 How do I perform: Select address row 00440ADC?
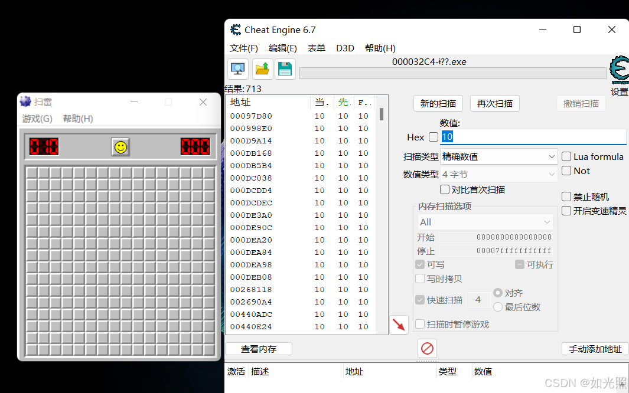[302, 314]
